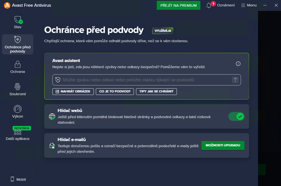Open the Stav shield status icon
This screenshot has height=186, width=281.
click(18, 20)
